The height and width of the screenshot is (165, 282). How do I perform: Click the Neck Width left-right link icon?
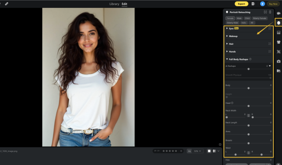(x=248, y=115)
